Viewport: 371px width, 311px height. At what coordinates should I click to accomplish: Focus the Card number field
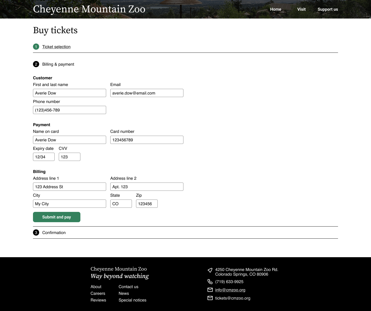(x=147, y=140)
